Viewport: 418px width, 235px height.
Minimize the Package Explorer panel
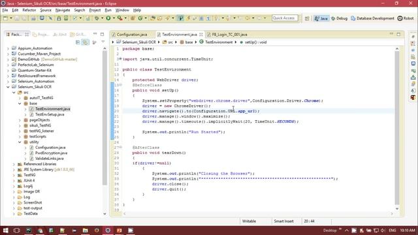pos(95,34)
